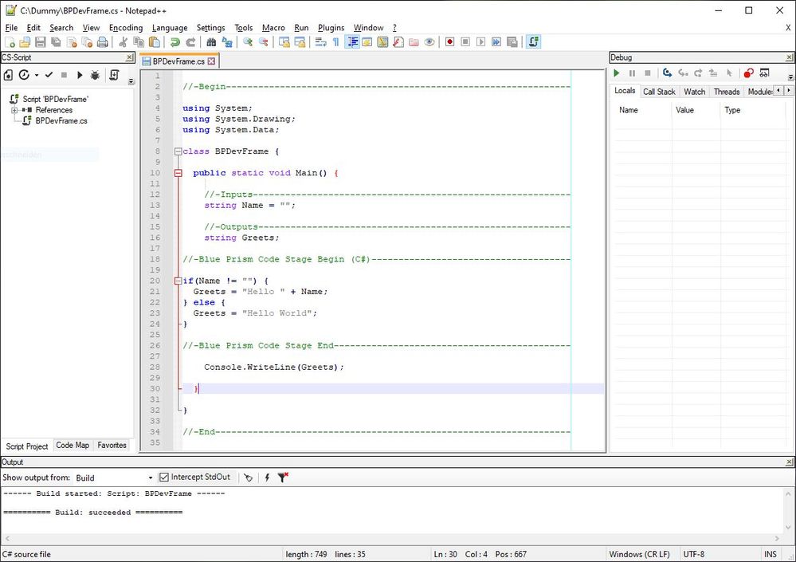Select BPDevFrame.cs in the script tree
The image size is (796, 562).
click(x=61, y=121)
